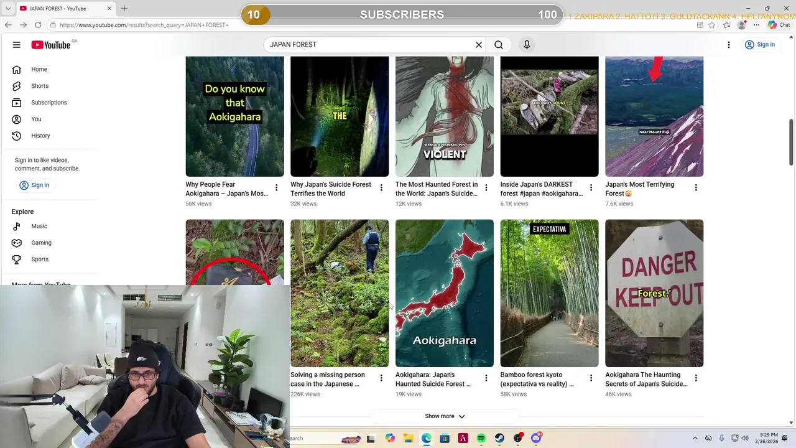
Task: Click the browser address bar URL
Action: click(x=144, y=25)
